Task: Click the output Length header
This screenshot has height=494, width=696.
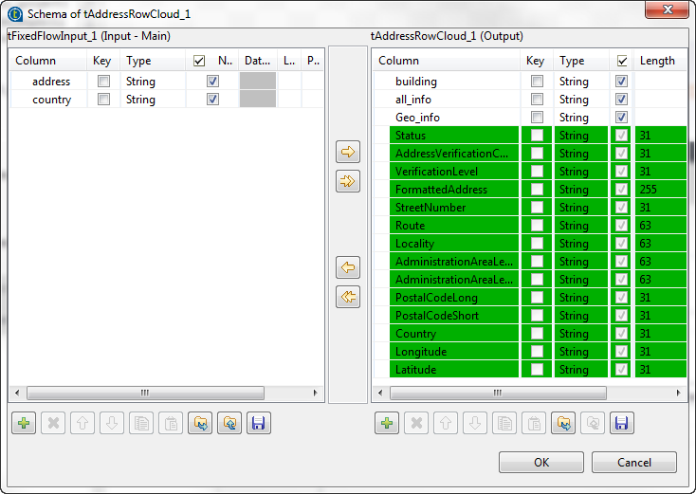Action: (x=661, y=61)
